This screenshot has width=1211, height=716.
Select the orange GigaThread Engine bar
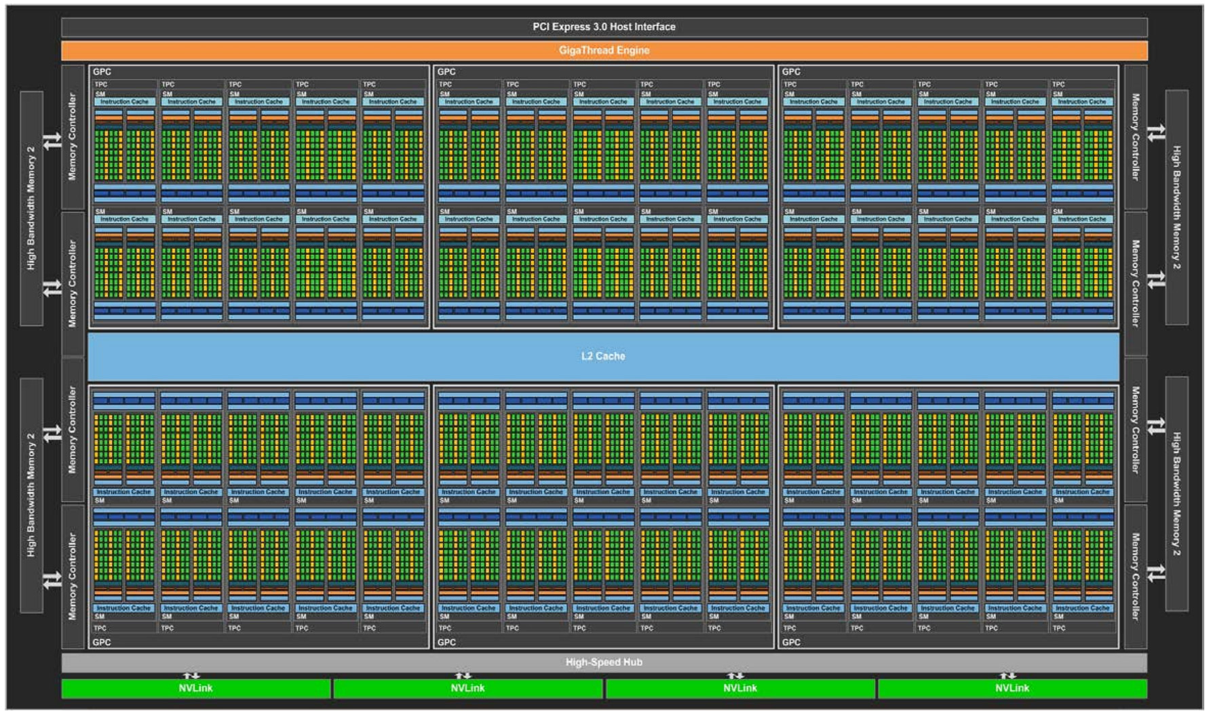pos(604,51)
